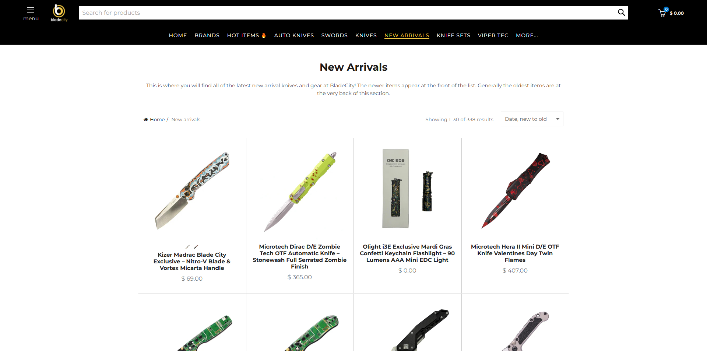707x351 pixels.
Task: Open Microtech Dirac D/E Zombie Tech product link
Action: pyautogui.click(x=299, y=257)
